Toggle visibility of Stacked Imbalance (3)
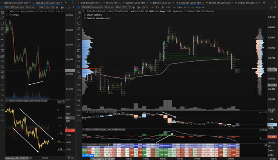Viewport: 278px width, 160px height. point(85,18)
